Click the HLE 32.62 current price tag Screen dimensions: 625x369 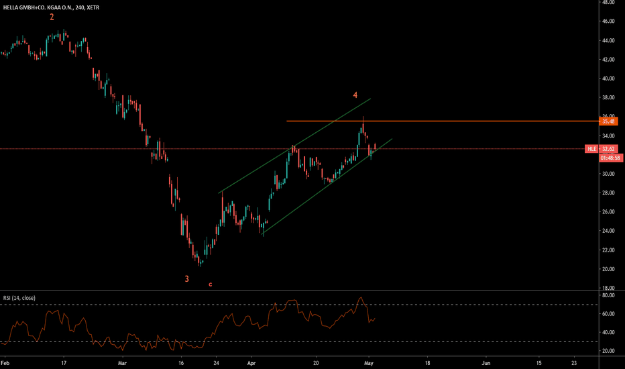(x=602, y=149)
